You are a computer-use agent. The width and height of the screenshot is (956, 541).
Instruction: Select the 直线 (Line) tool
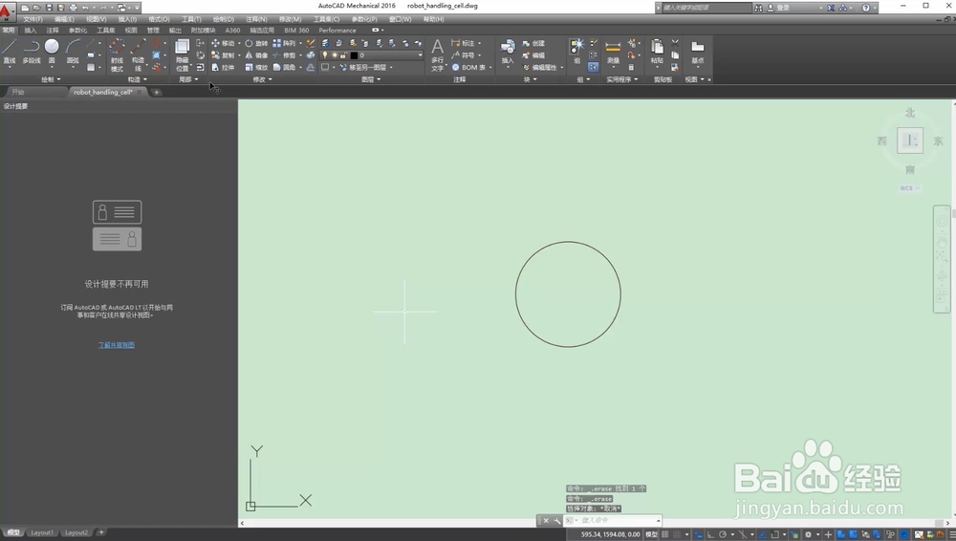click(10, 52)
